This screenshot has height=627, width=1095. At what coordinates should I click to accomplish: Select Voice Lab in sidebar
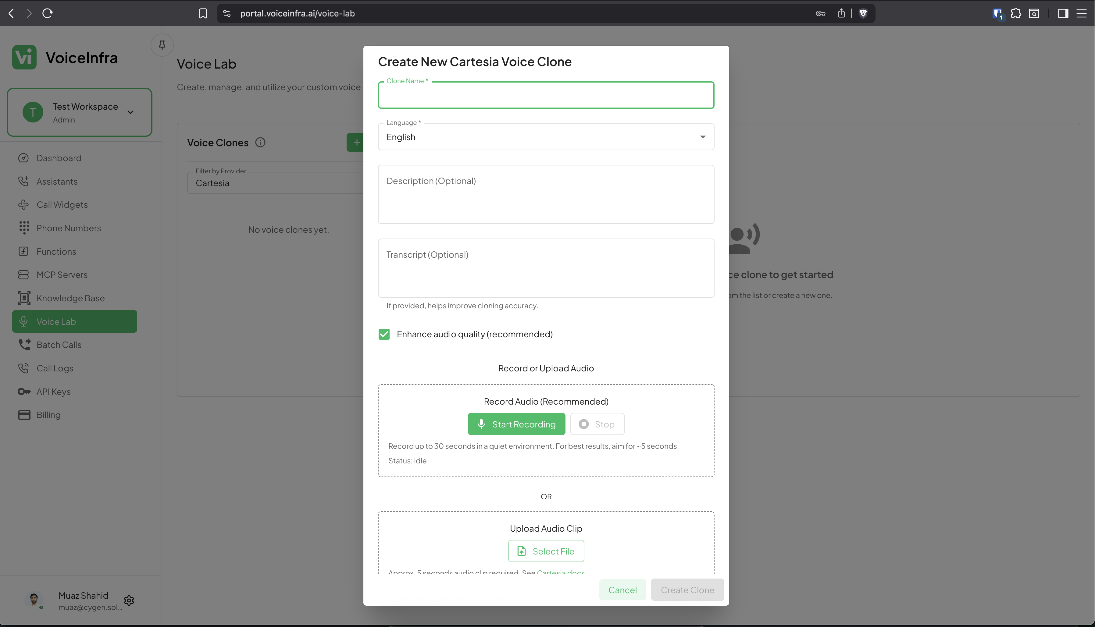tap(74, 321)
